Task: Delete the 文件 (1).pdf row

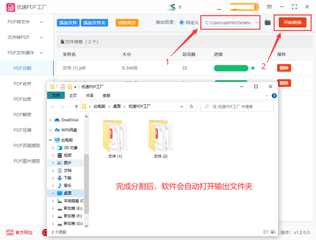Action: (x=284, y=68)
